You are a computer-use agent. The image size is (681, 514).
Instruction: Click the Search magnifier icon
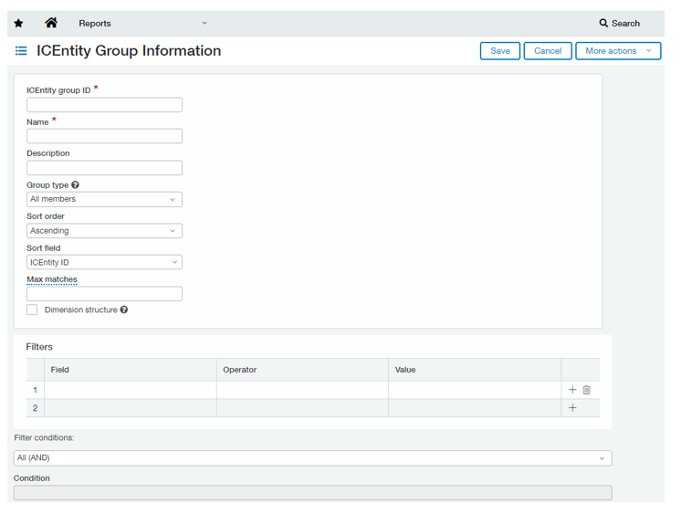click(603, 24)
